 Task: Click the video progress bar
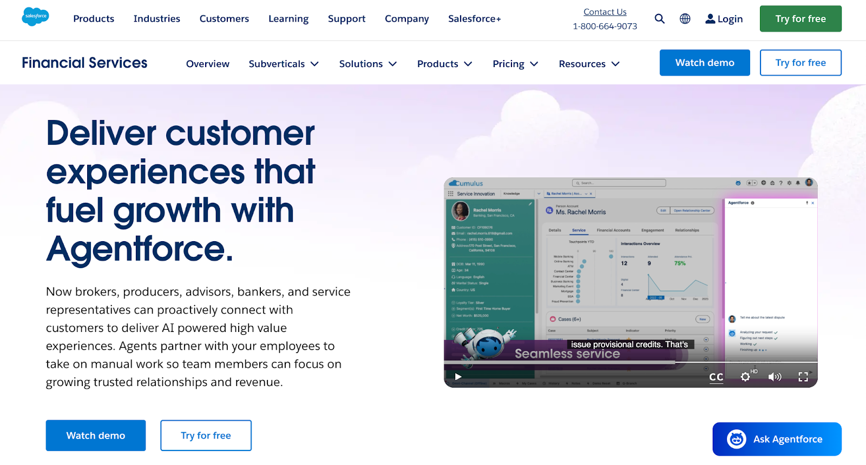631,362
